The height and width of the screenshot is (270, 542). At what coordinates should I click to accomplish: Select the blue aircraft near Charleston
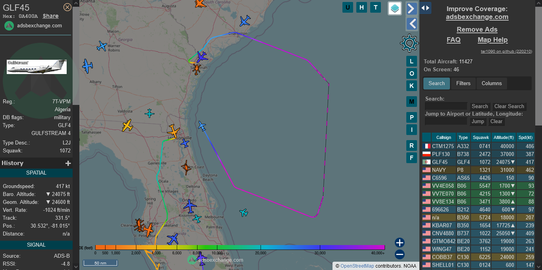pos(245,21)
